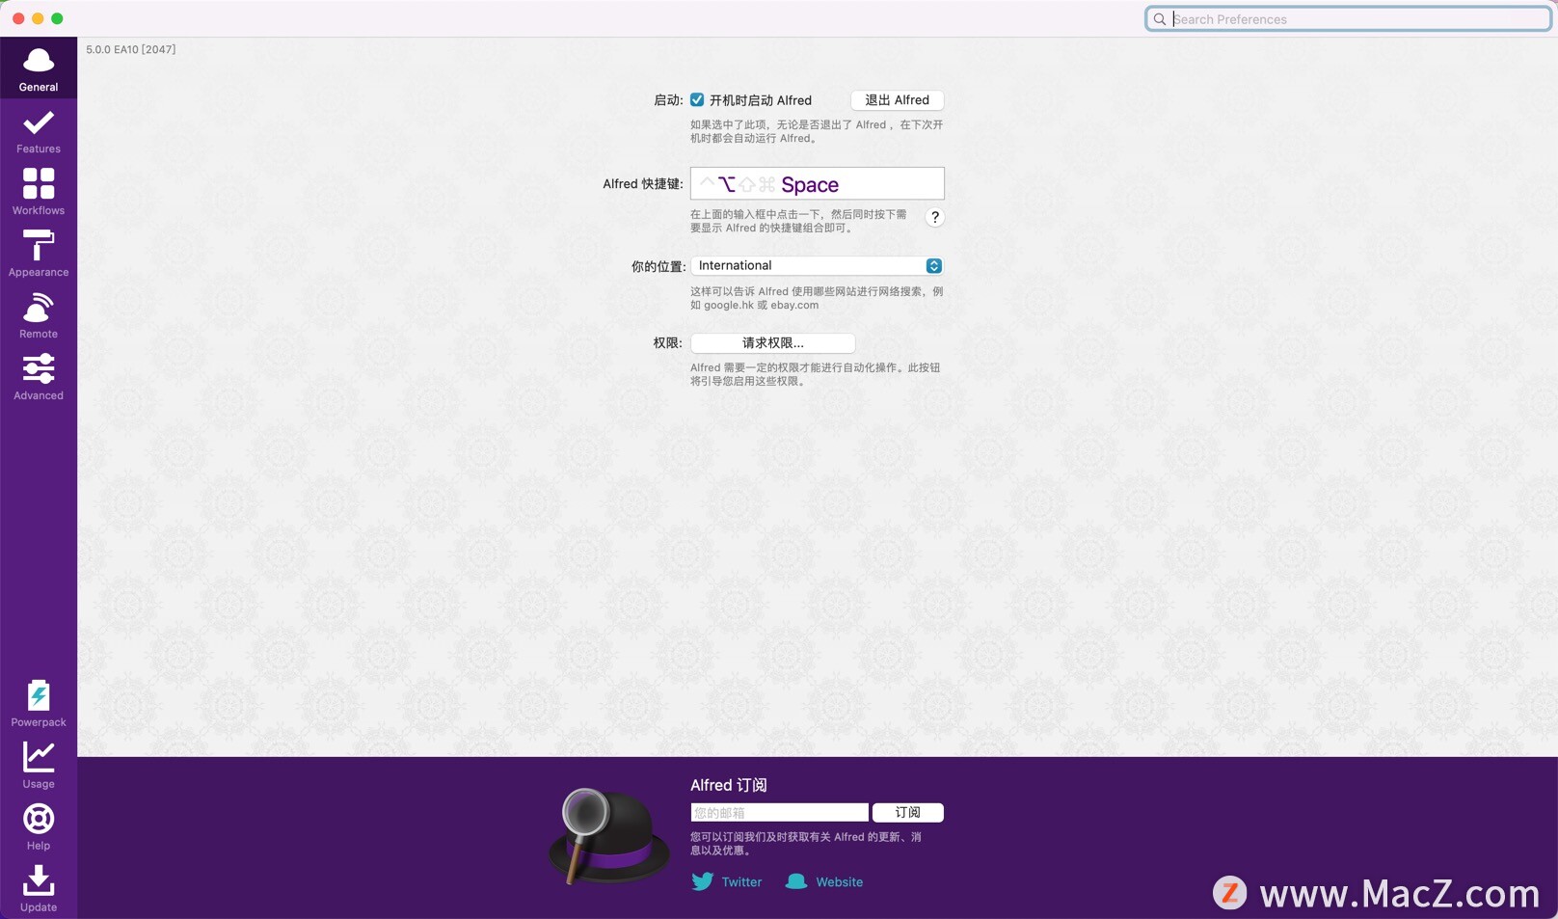Click the question mark help button
Viewport: 1558px width, 919px height.
coord(934,217)
